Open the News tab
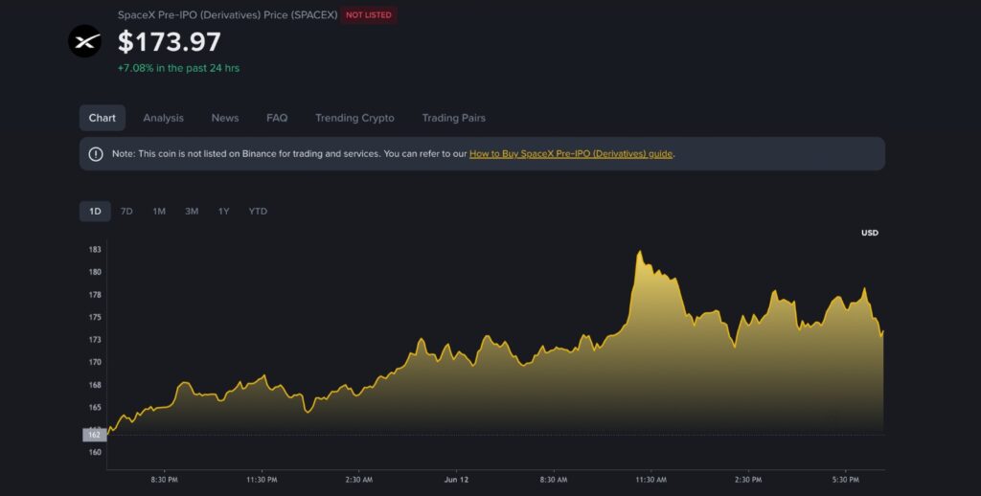981x496 pixels. pyautogui.click(x=225, y=118)
